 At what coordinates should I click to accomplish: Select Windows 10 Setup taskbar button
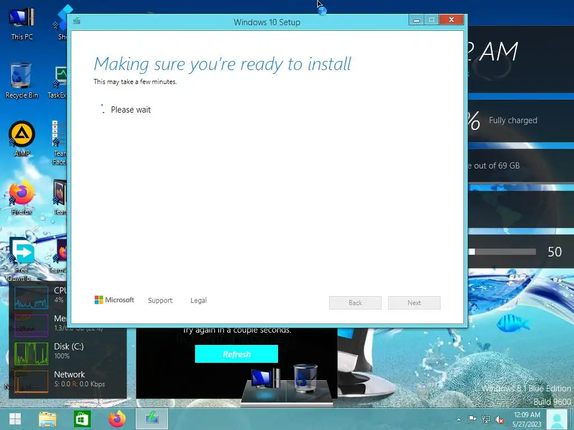pos(152,419)
